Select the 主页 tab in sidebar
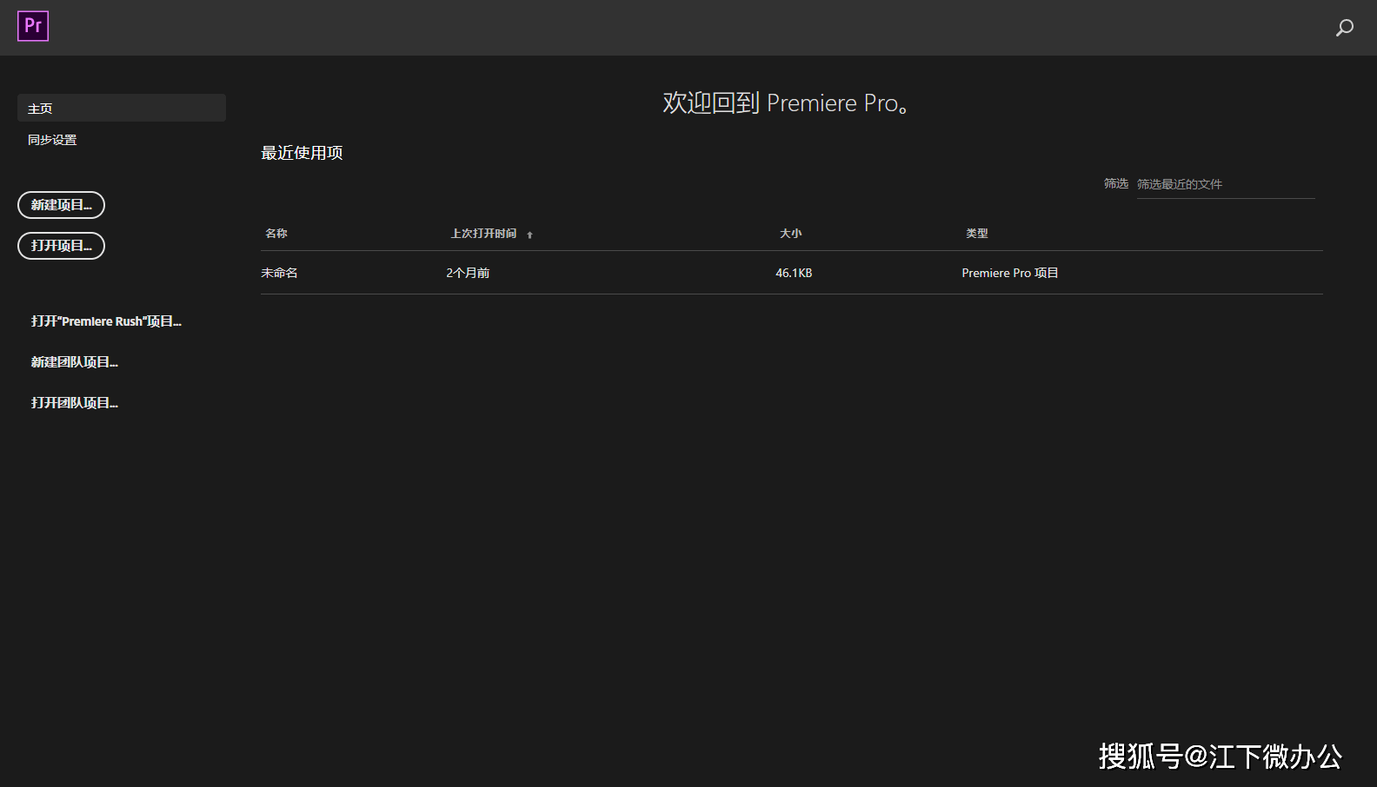The image size is (1377, 787). coord(122,108)
